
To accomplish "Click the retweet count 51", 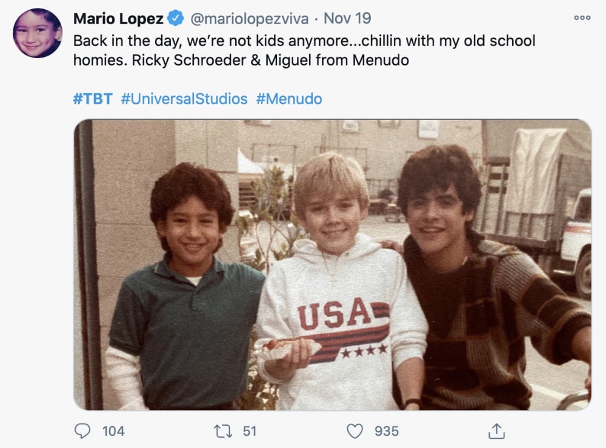I will point(250,431).
